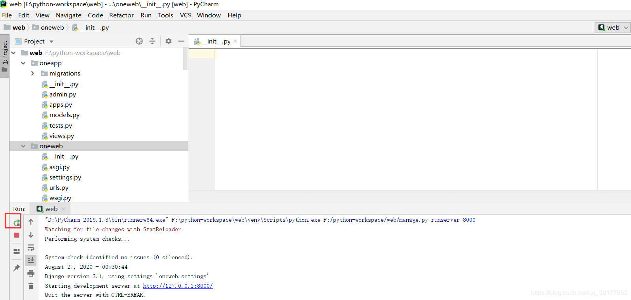The width and height of the screenshot is (631, 300).
Task: Toggle scroll to end of console output
Action: click(x=31, y=260)
